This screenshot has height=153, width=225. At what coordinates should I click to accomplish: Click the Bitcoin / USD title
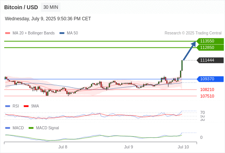21,7
